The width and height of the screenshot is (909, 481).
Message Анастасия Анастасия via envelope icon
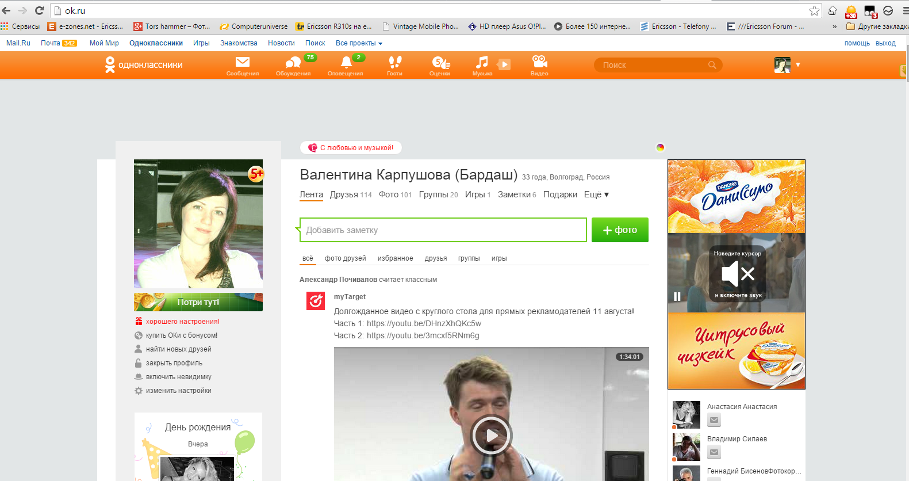pyautogui.click(x=714, y=420)
